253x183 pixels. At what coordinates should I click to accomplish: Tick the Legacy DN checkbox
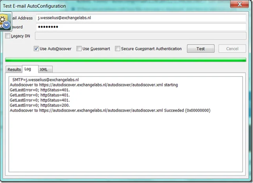7,36
